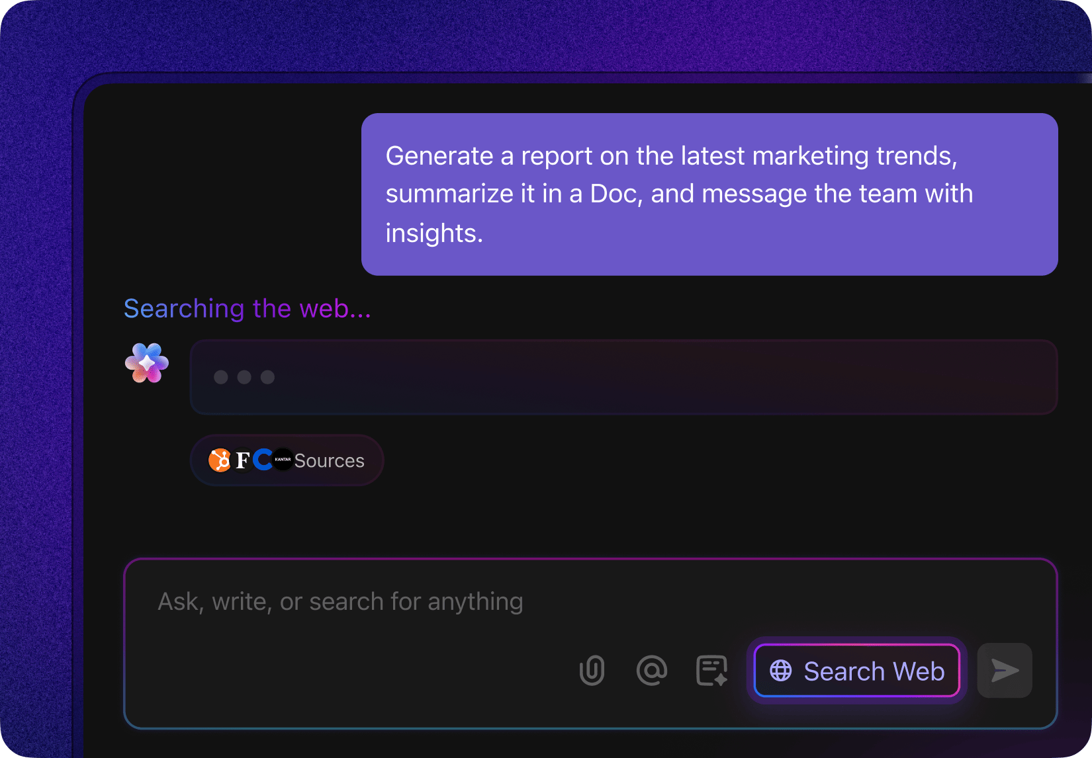
Task: Select the blue C source icon
Action: point(263,459)
